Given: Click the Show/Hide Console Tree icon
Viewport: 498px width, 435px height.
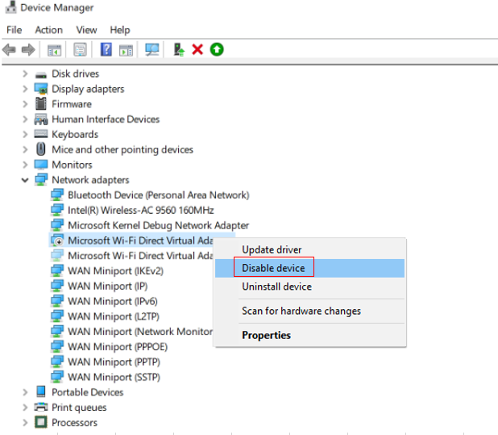Looking at the screenshot, I should coord(54,50).
